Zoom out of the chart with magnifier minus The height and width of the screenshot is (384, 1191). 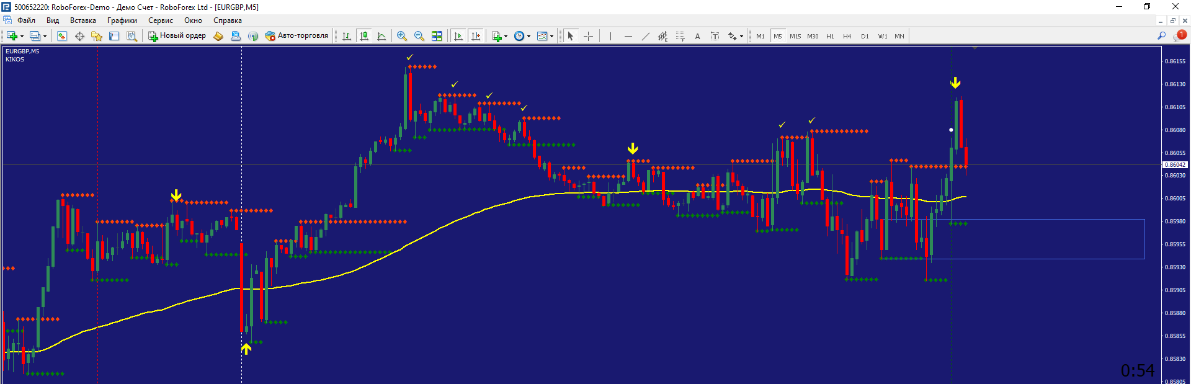419,36
